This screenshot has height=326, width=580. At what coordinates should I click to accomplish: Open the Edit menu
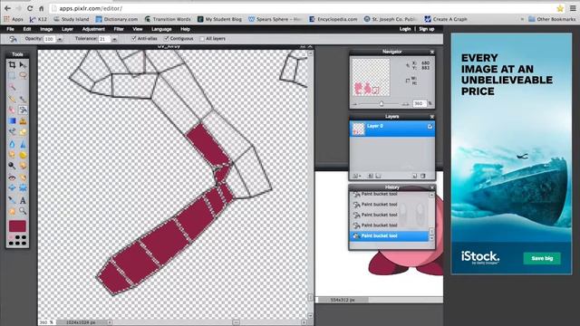(27, 29)
